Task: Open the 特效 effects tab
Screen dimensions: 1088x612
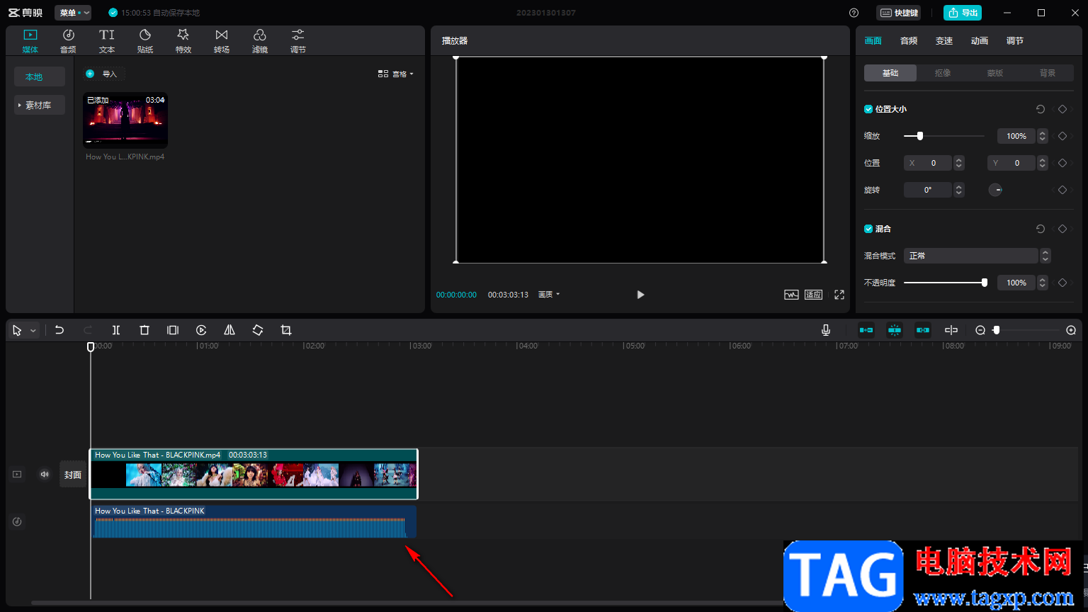Action: click(183, 41)
